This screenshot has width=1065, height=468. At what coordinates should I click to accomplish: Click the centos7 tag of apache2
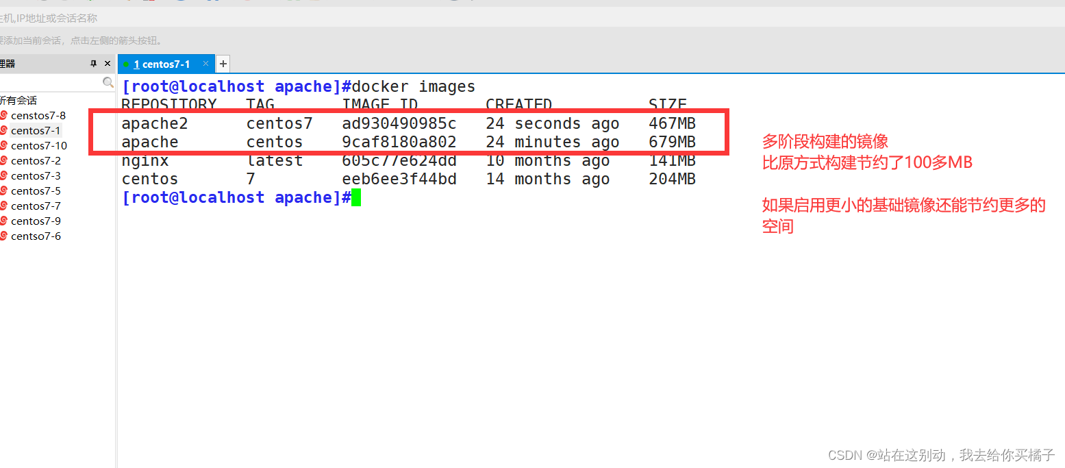[279, 123]
